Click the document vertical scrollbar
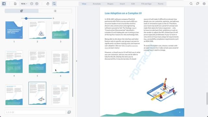 pyautogui.click(x=207, y=98)
